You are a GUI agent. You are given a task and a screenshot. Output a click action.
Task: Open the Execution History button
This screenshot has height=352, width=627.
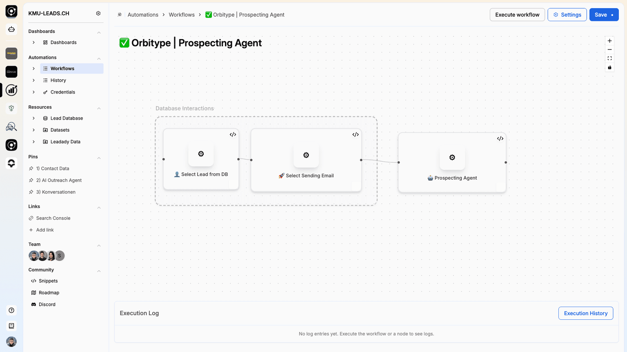click(585, 313)
